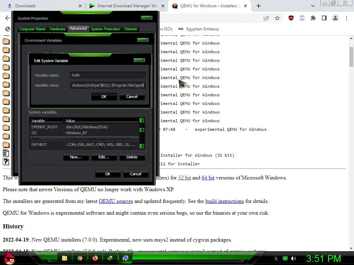Open the uBlock Origin extension icon
354x265 pixels.
coord(291,18)
